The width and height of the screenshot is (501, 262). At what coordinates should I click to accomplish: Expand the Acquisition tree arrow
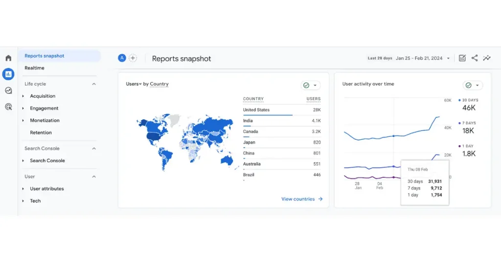coord(23,96)
